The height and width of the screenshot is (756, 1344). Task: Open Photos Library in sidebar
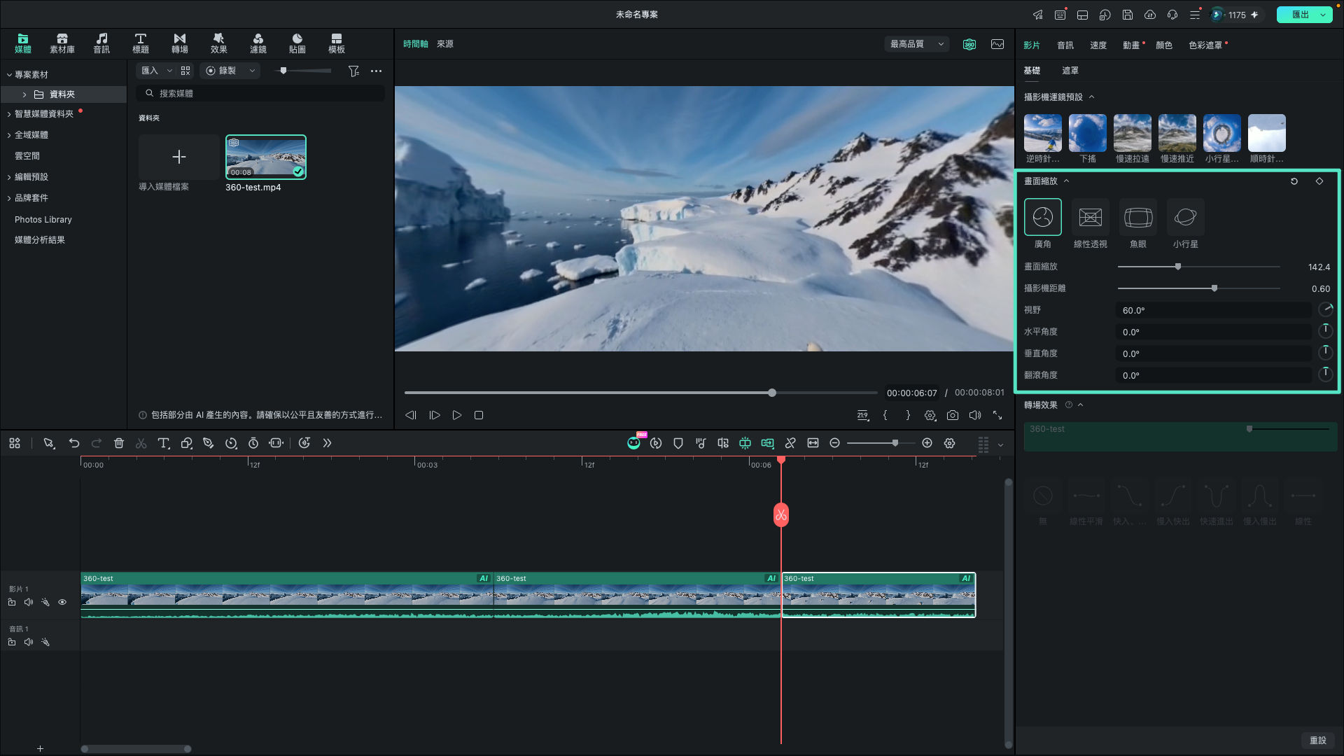43,220
